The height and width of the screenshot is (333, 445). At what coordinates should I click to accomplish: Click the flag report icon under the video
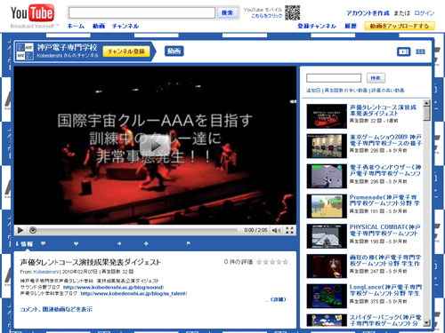coord(188,243)
